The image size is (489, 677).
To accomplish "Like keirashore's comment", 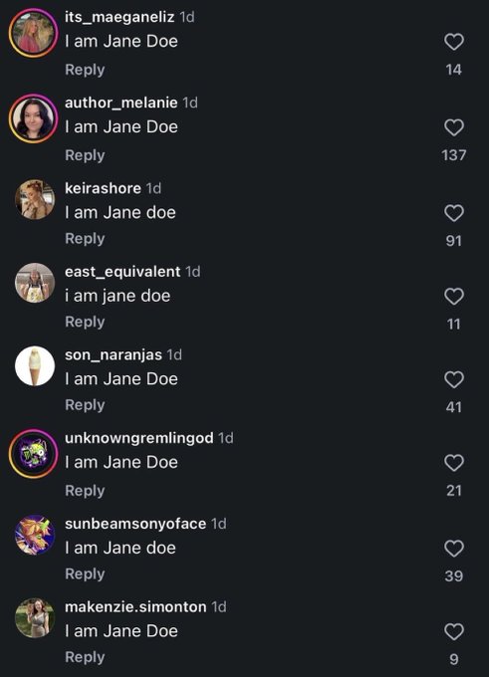I will point(453,213).
